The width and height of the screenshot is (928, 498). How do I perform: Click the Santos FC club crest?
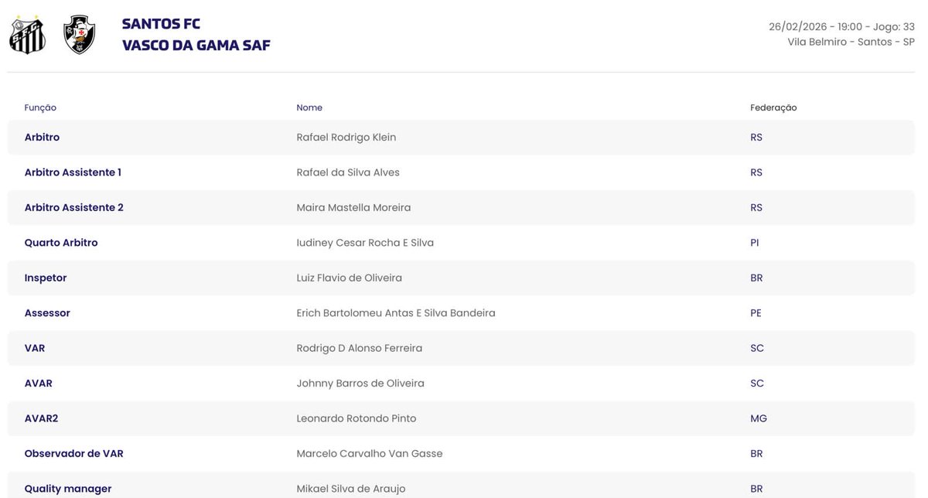click(28, 35)
